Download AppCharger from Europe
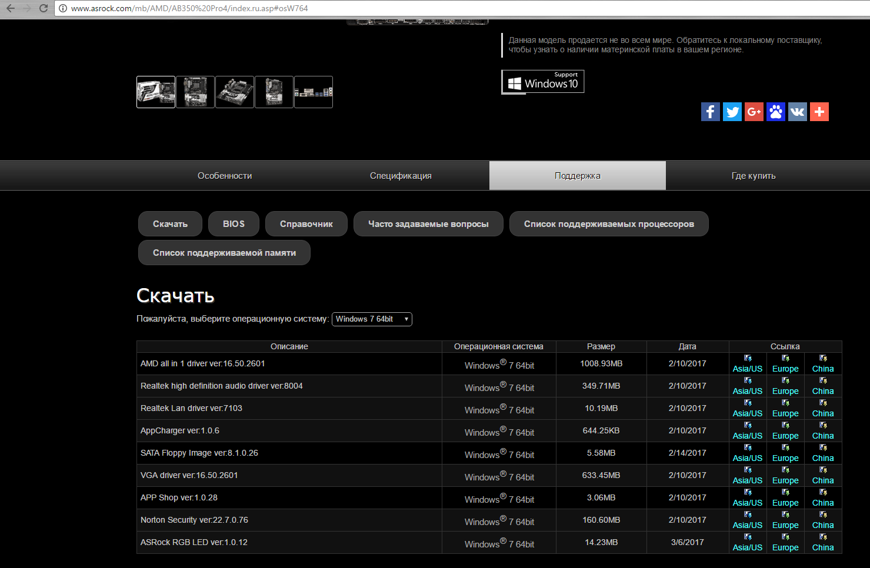870x568 pixels. pos(785,430)
